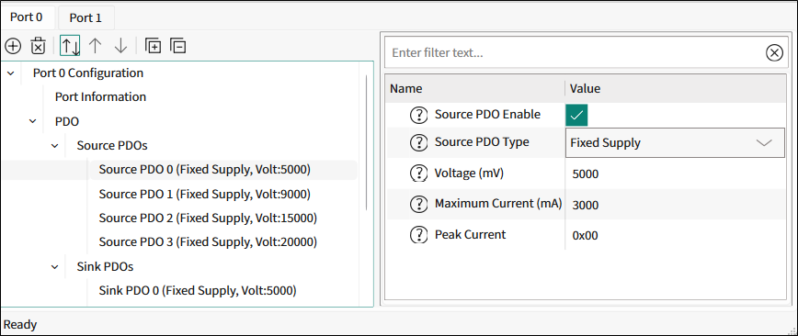Select the PDO tree label
The height and width of the screenshot is (336, 798).
(67, 121)
